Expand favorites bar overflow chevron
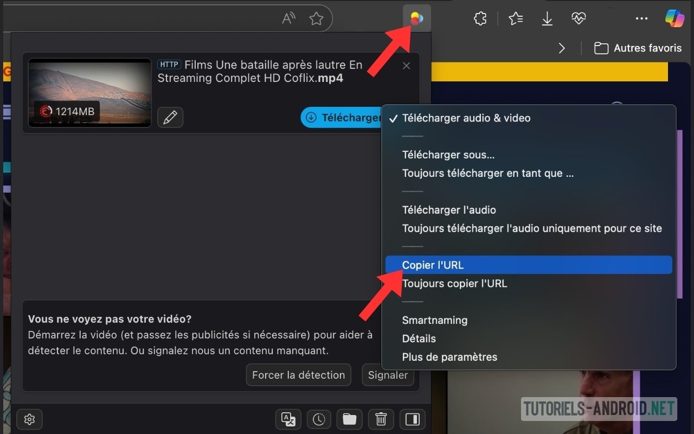The height and width of the screenshot is (434, 694). point(562,48)
